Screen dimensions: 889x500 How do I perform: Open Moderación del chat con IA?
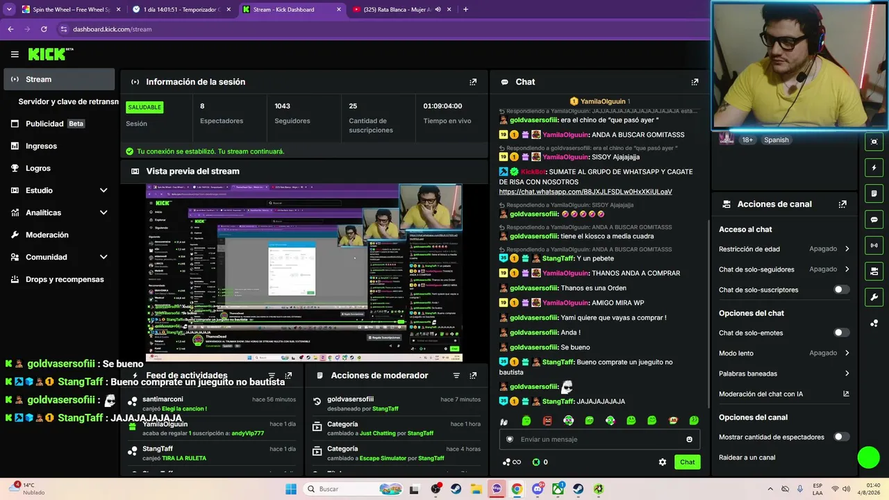(784, 394)
